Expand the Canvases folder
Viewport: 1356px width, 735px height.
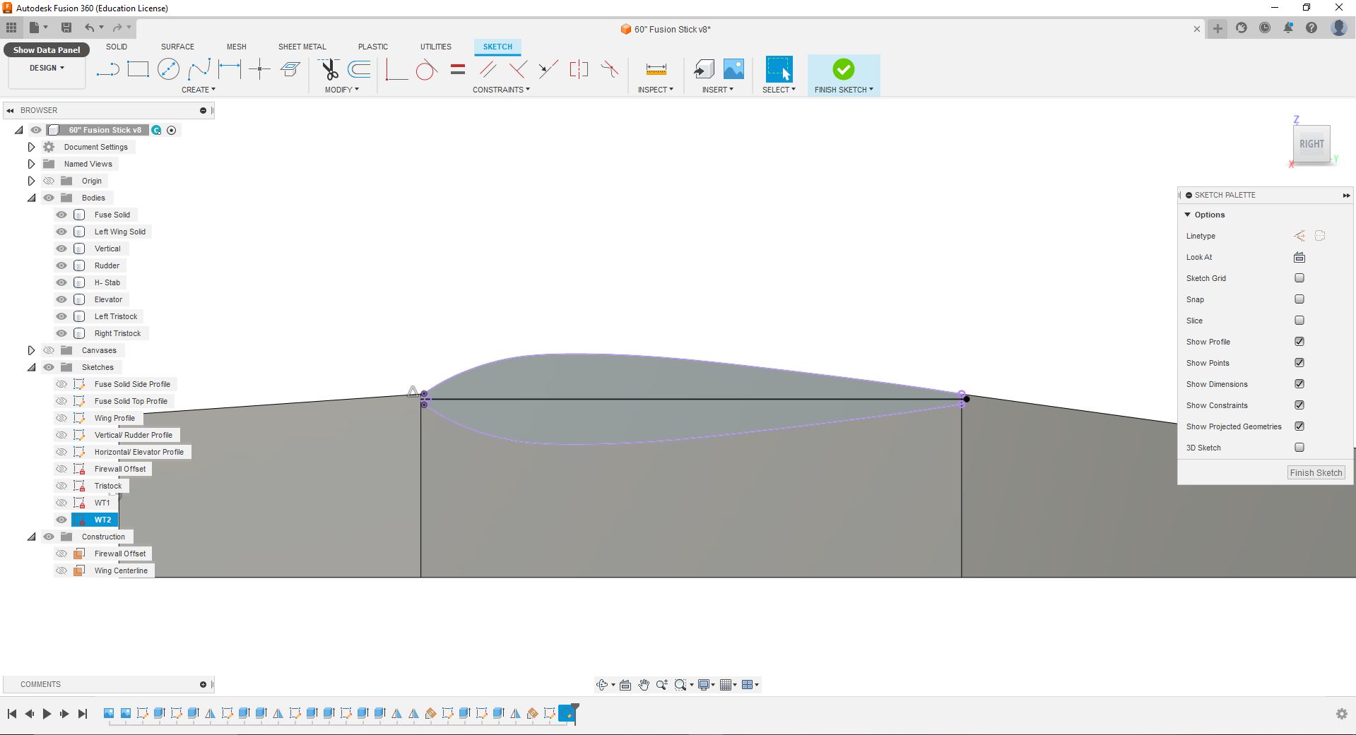(31, 350)
